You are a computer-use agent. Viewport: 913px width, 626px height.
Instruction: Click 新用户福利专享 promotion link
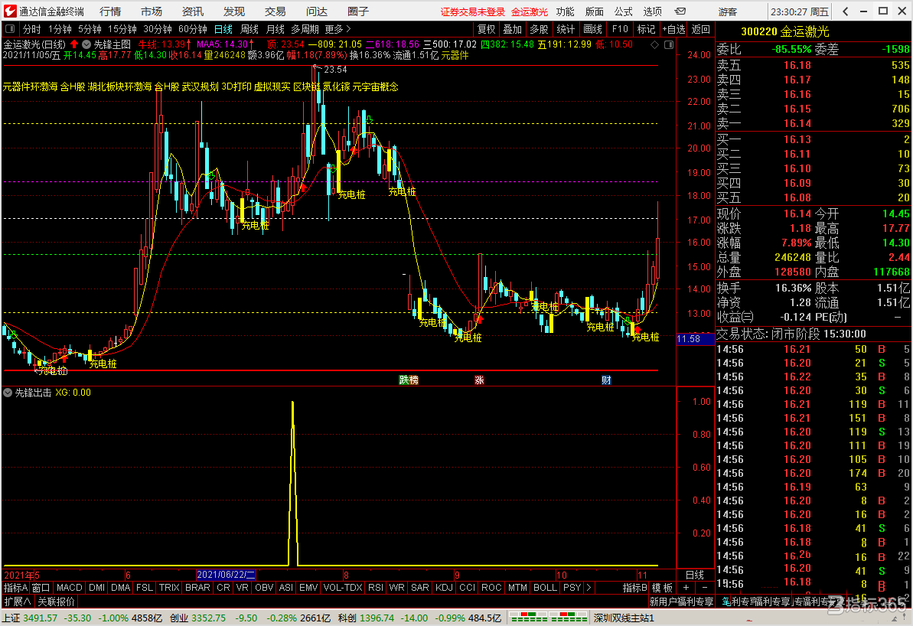[x=681, y=602]
